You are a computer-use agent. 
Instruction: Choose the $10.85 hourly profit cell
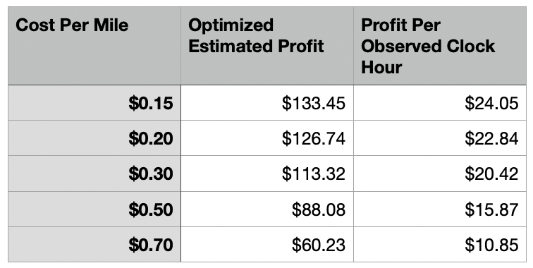coord(440,244)
